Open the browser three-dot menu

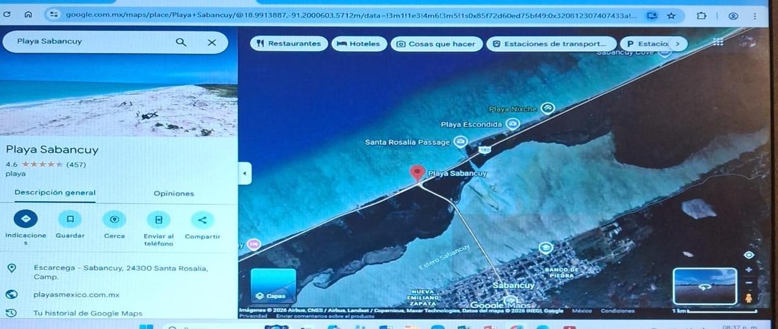(755, 16)
